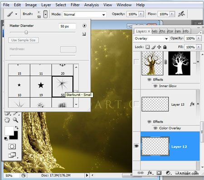Click the Master Diameter slider handle
The height and width of the screenshot is (180, 204).
point(26,32)
